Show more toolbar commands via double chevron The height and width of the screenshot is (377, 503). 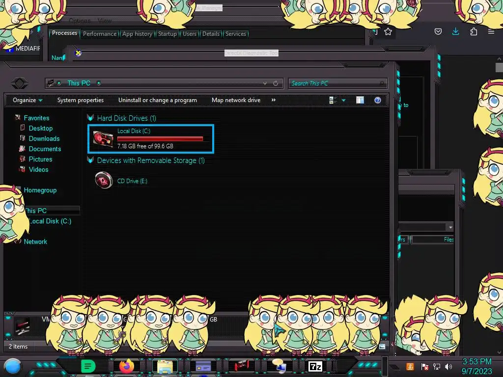pos(273,100)
